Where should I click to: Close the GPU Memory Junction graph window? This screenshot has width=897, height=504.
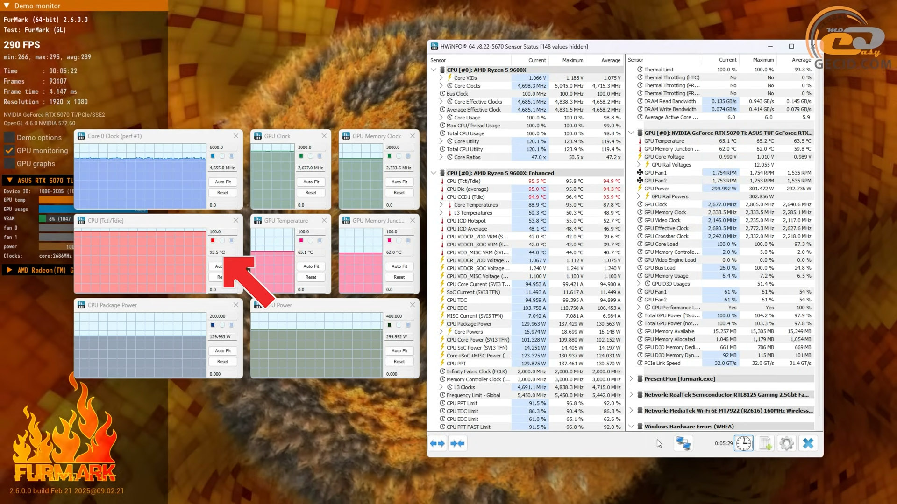[412, 220]
